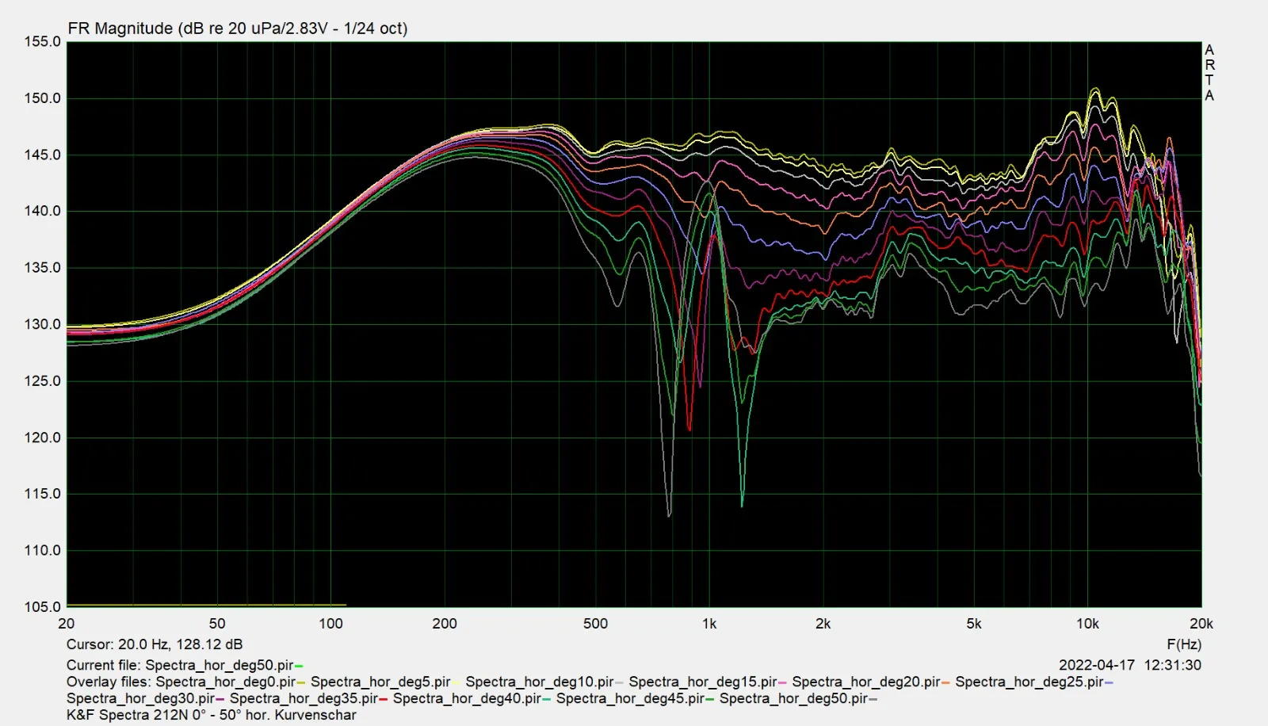Click the Spectra_hor_deg30.pir legend label
1268x726 pixels.
pyautogui.click(x=140, y=698)
